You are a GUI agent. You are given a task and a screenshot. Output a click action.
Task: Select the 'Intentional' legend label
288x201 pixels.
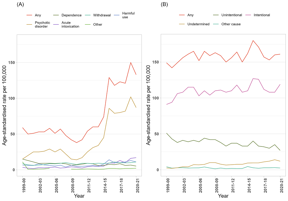tap(262, 15)
